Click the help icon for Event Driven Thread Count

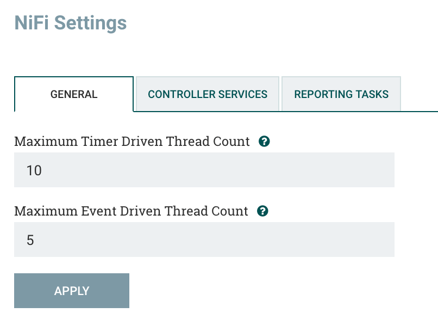pos(263,211)
